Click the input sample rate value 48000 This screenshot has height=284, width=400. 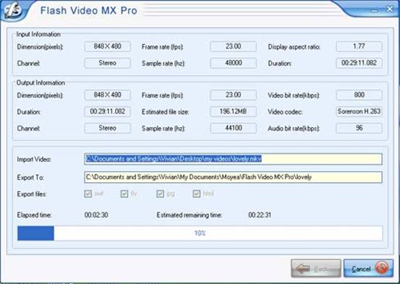[x=234, y=63]
